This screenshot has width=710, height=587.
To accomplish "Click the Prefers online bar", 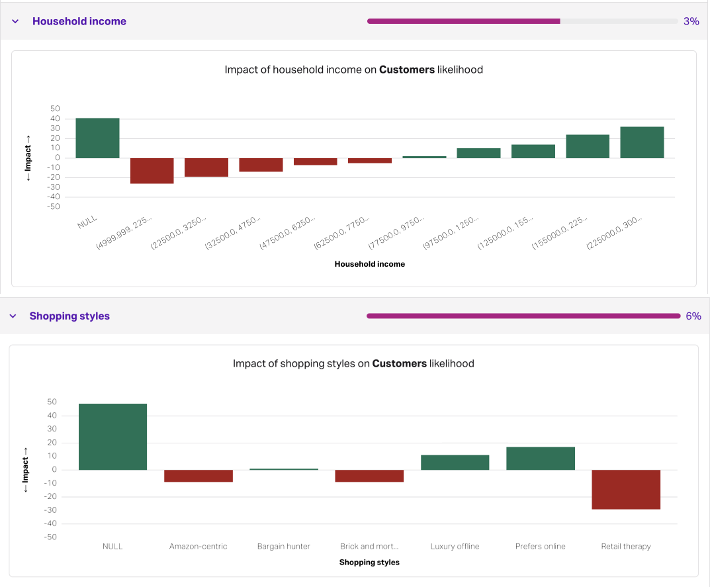I will click(x=541, y=459).
